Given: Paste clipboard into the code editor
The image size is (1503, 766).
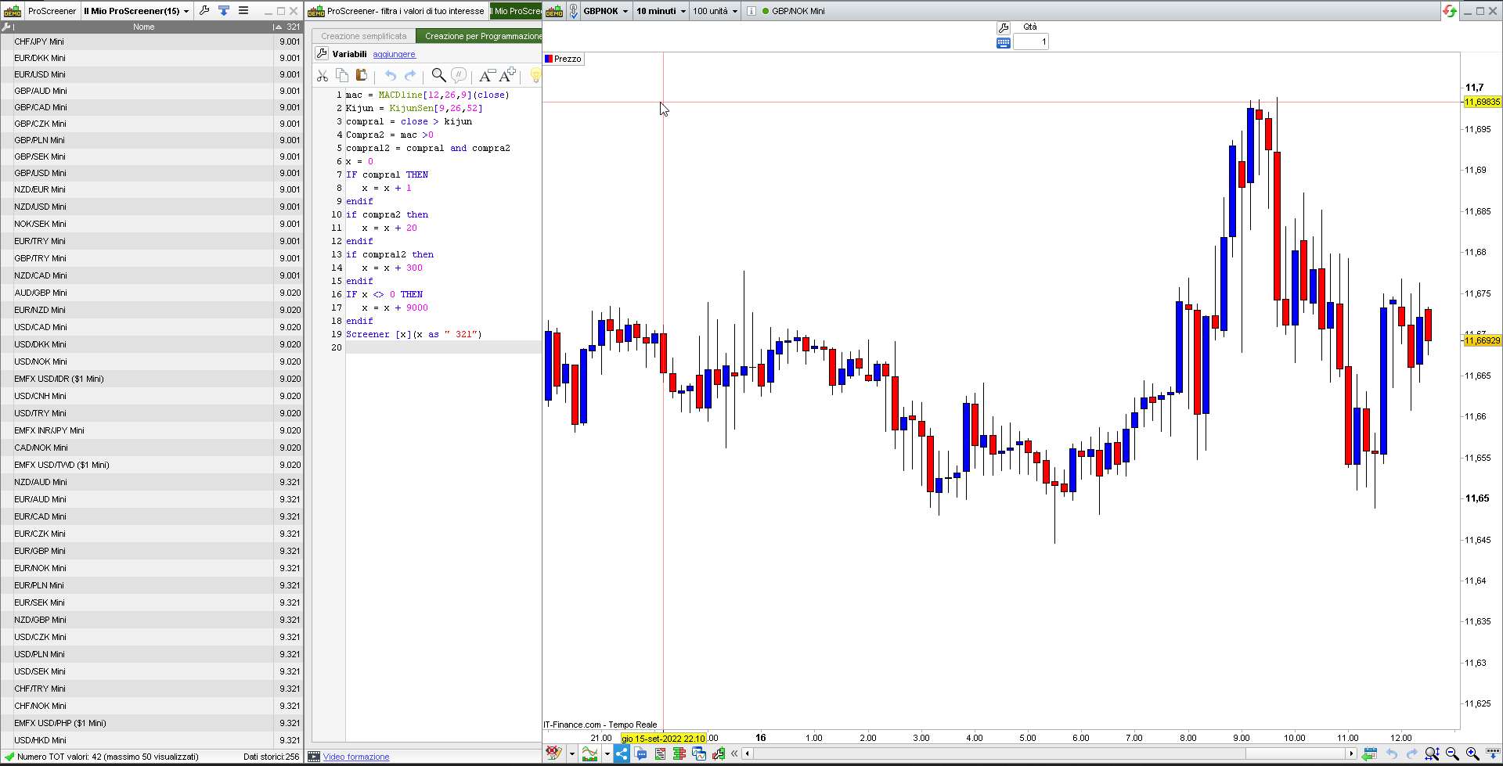Looking at the screenshot, I should pos(361,75).
